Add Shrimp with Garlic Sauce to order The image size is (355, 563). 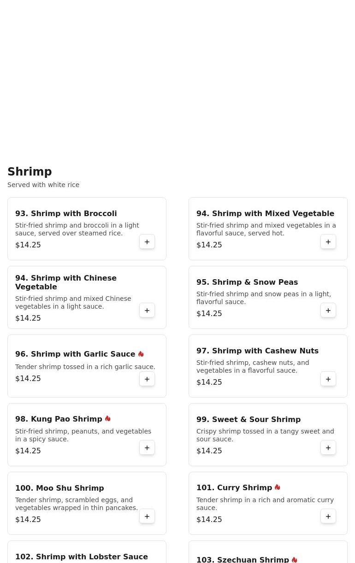tap(147, 379)
